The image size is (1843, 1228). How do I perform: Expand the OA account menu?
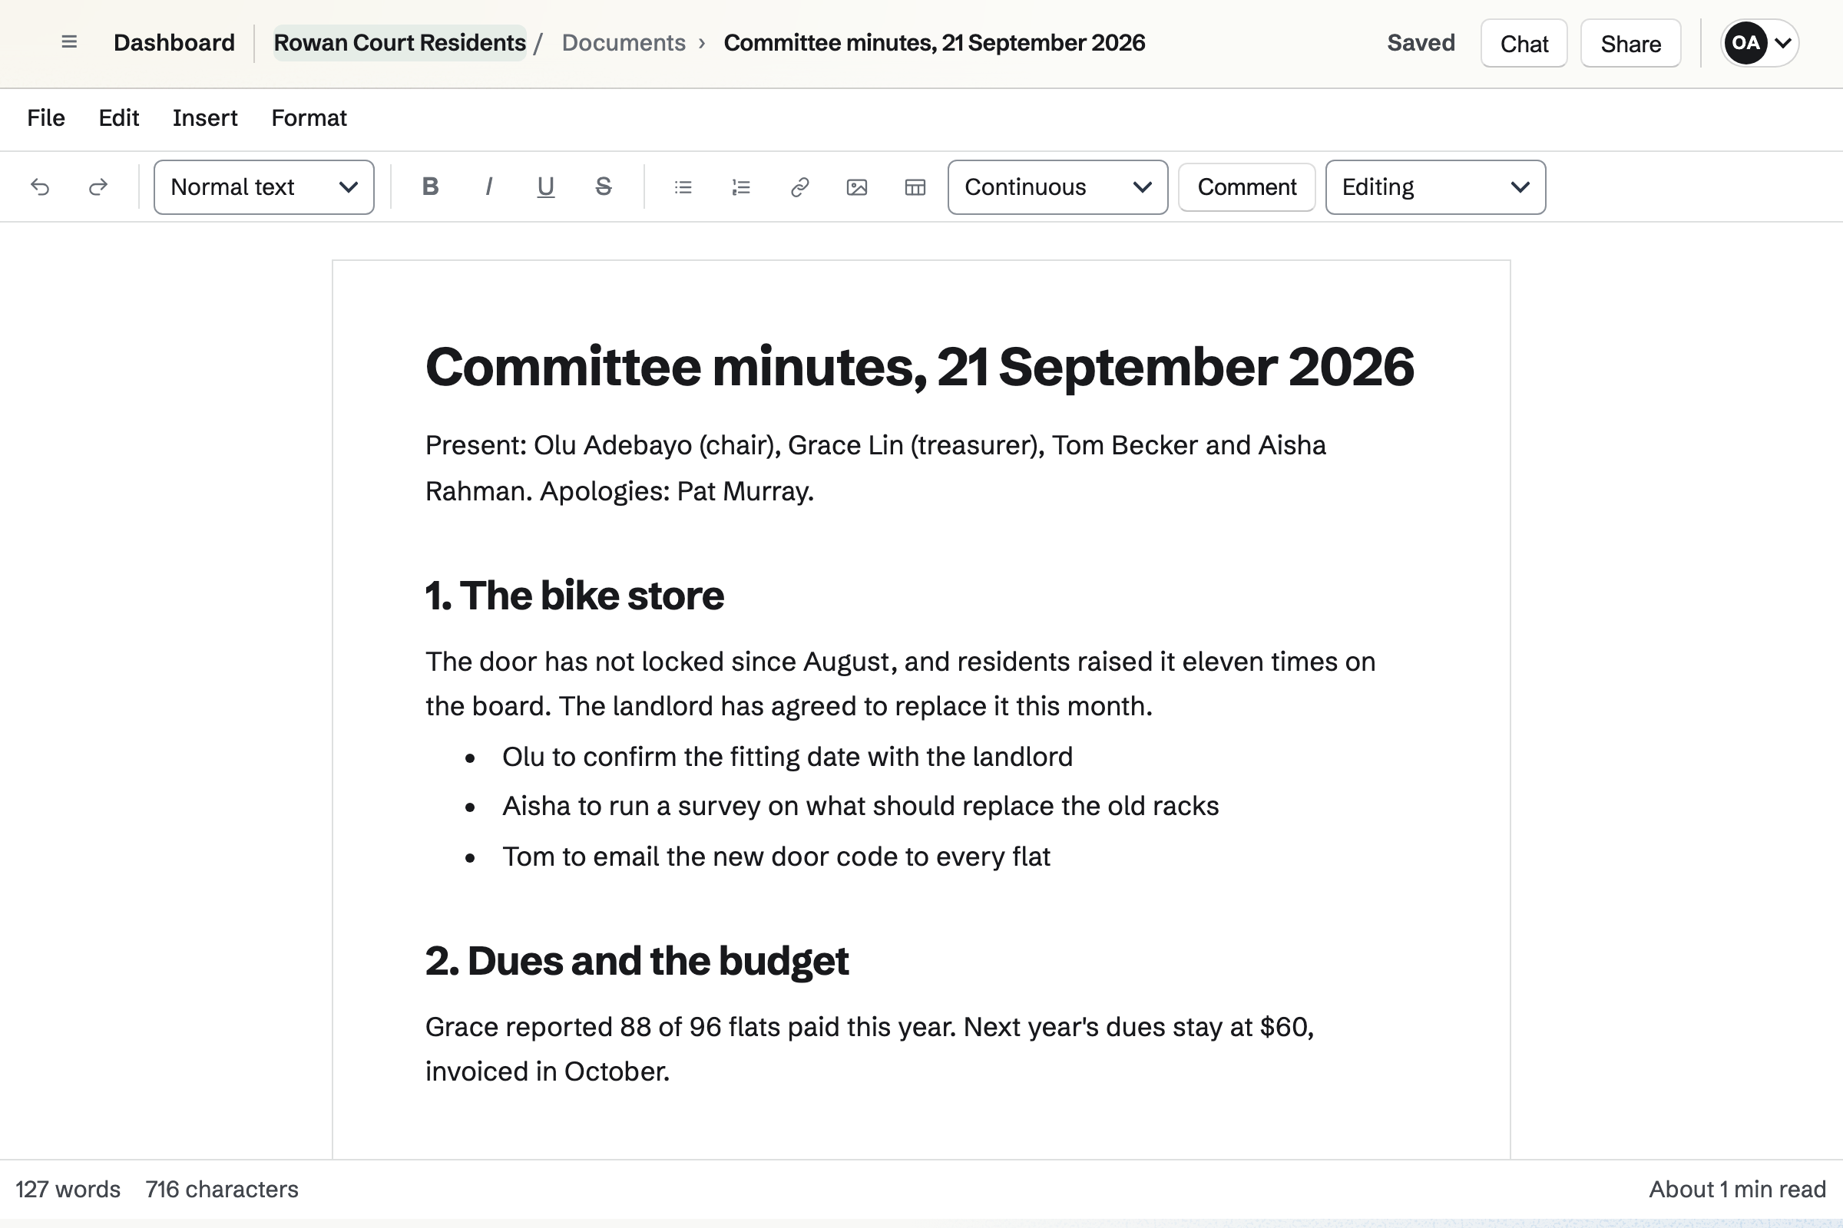point(1759,43)
